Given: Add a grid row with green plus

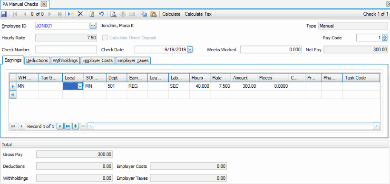Looking at the screenshot, I should coord(75,126).
